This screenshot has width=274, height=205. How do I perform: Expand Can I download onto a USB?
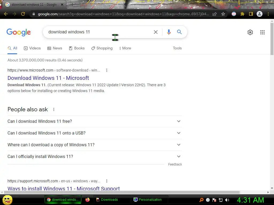coord(94,133)
